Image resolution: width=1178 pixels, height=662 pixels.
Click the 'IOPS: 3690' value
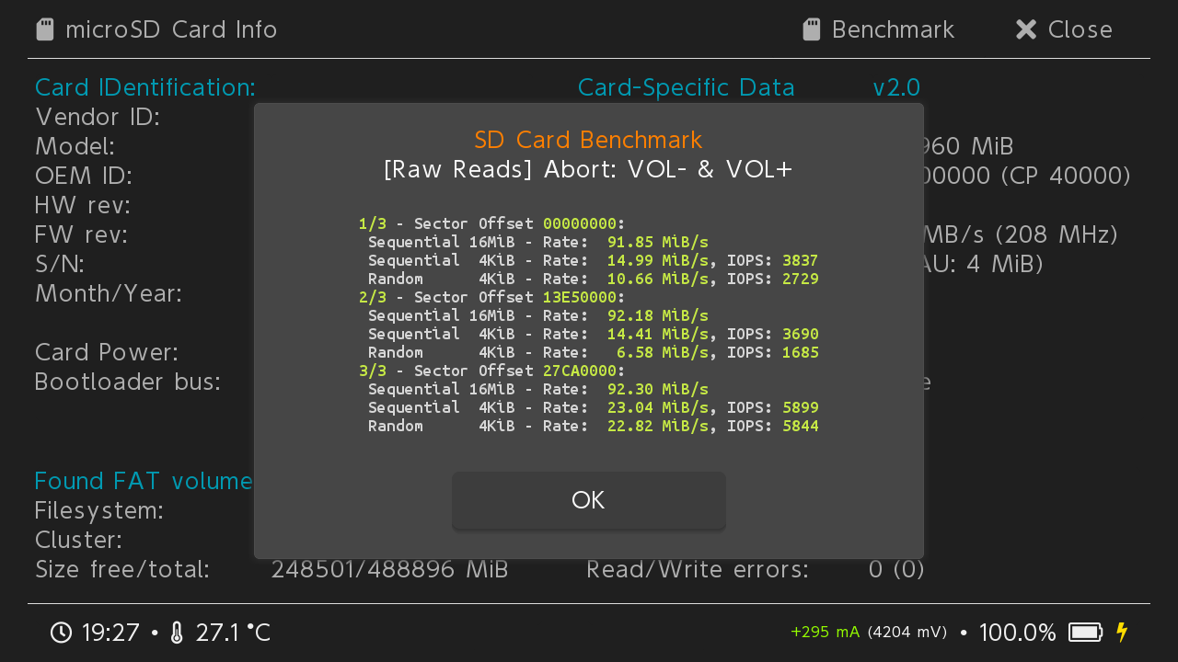coord(773,334)
